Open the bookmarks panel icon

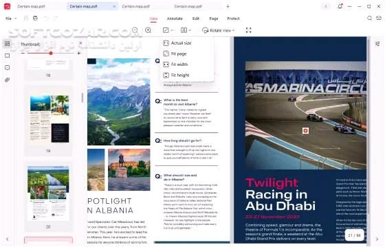click(8, 56)
